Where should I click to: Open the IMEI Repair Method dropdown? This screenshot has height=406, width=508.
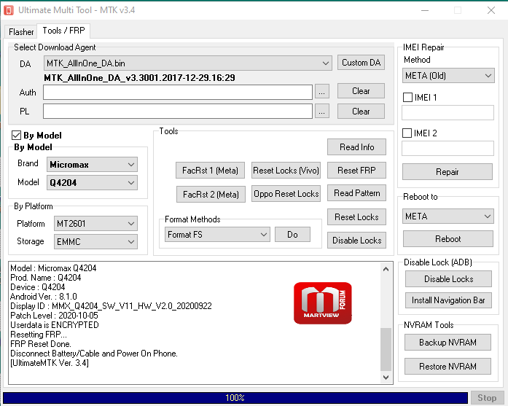point(448,76)
